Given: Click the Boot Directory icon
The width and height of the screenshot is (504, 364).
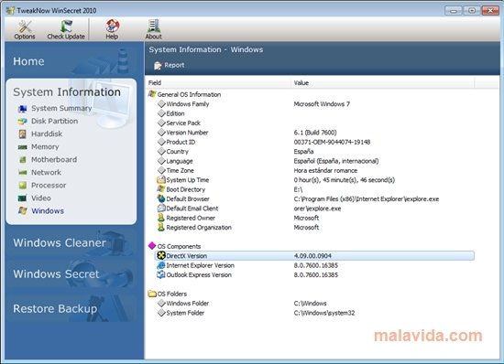Looking at the screenshot, I should 161,189.
